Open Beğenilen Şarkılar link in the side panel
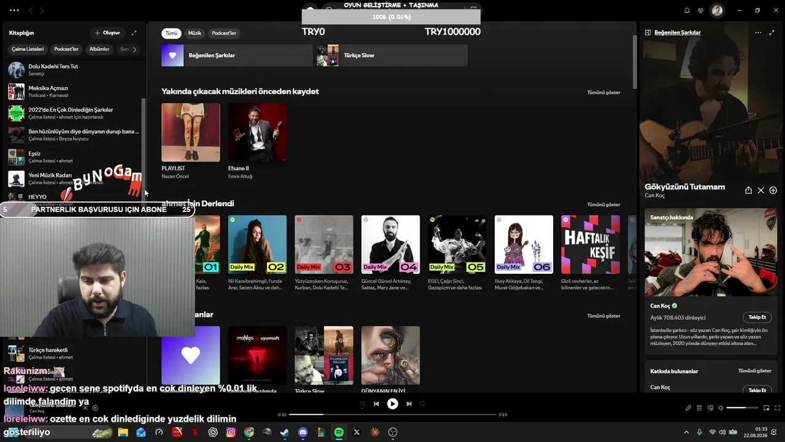Screen dimensions: 785x442 click(x=677, y=33)
